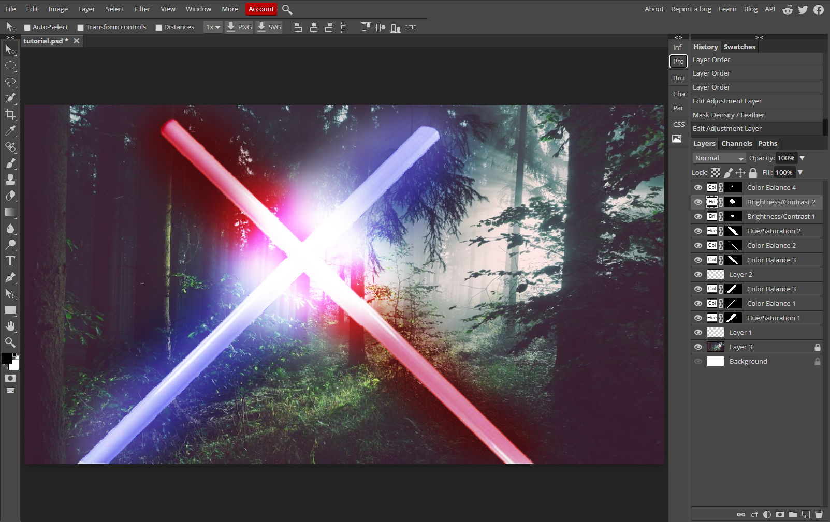Click the foreground black color swatch
830x522 pixels.
(7, 359)
